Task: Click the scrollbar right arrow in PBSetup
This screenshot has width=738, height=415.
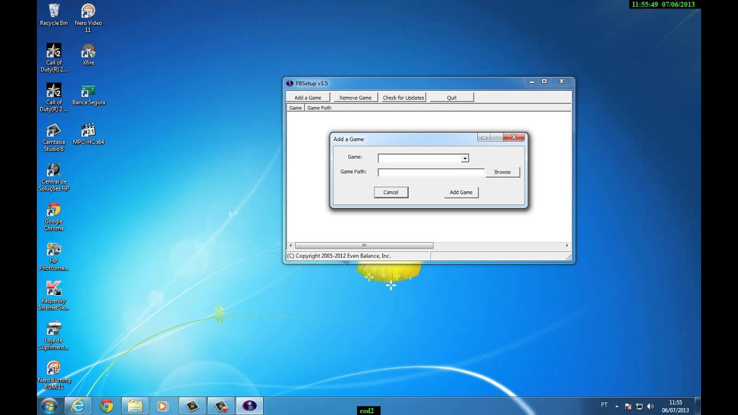Action: click(x=567, y=246)
